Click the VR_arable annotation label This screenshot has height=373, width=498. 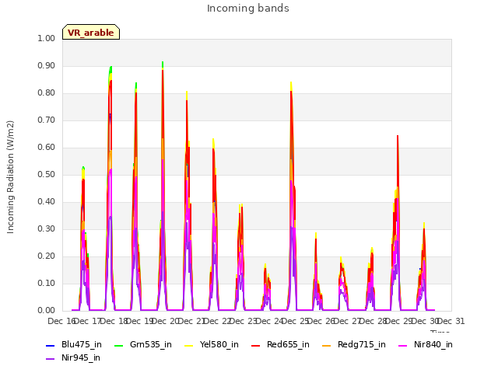(x=91, y=33)
